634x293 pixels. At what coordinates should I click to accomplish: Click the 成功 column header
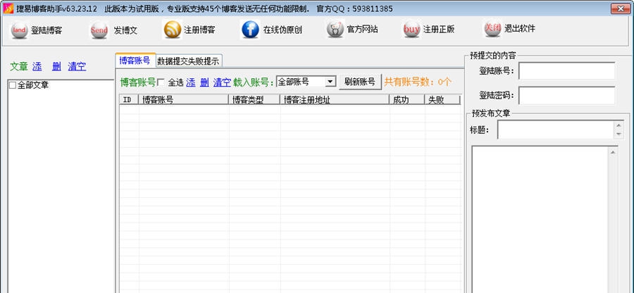pos(407,99)
